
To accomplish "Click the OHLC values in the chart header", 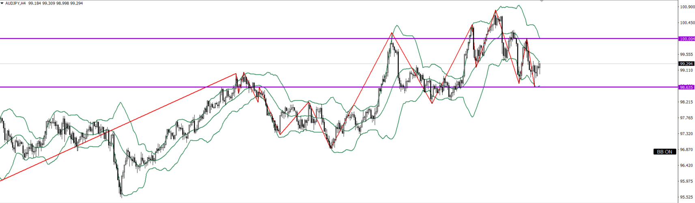I will click(56, 3).
